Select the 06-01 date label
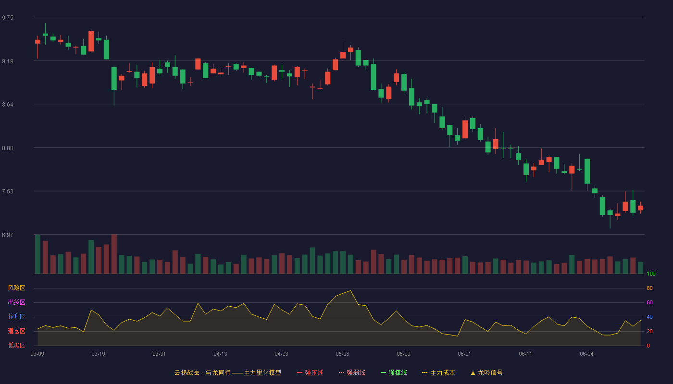The width and height of the screenshot is (673, 384). coord(464,354)
